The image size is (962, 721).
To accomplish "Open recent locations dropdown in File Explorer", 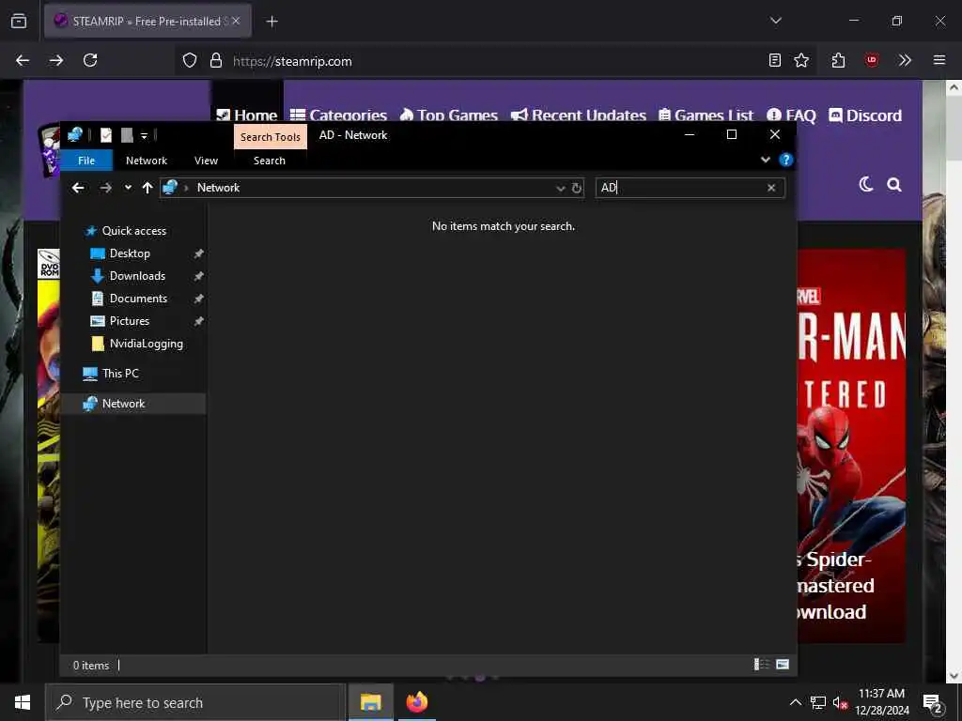I will [128, 188].
